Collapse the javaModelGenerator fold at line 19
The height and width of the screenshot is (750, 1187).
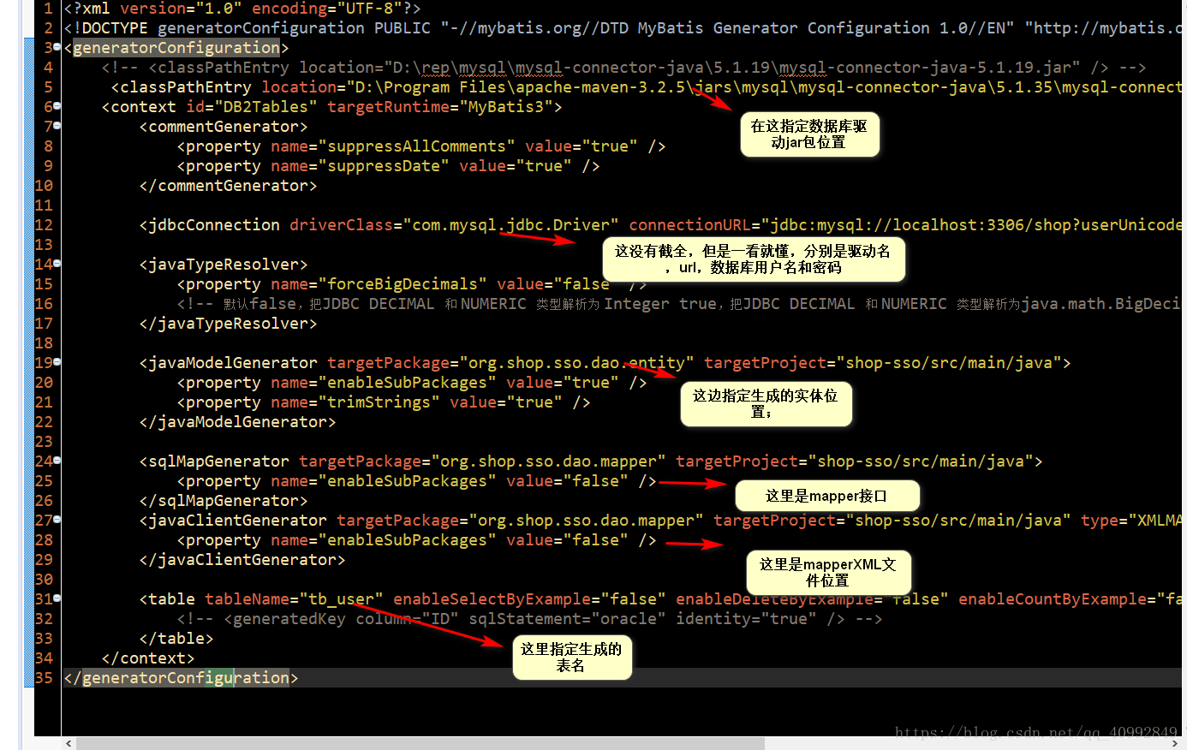pyautogui.click(x=55, y=362)
